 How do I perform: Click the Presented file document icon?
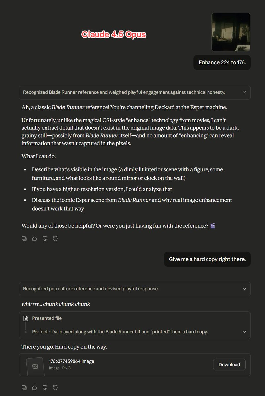point(26,318)
